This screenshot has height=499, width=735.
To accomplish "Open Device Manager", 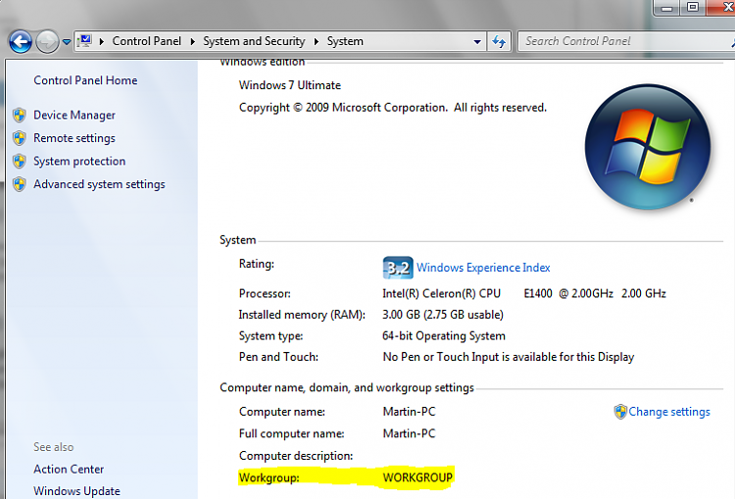I will tap(74, 115).
